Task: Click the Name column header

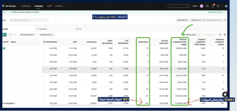Action: (14, 42)
